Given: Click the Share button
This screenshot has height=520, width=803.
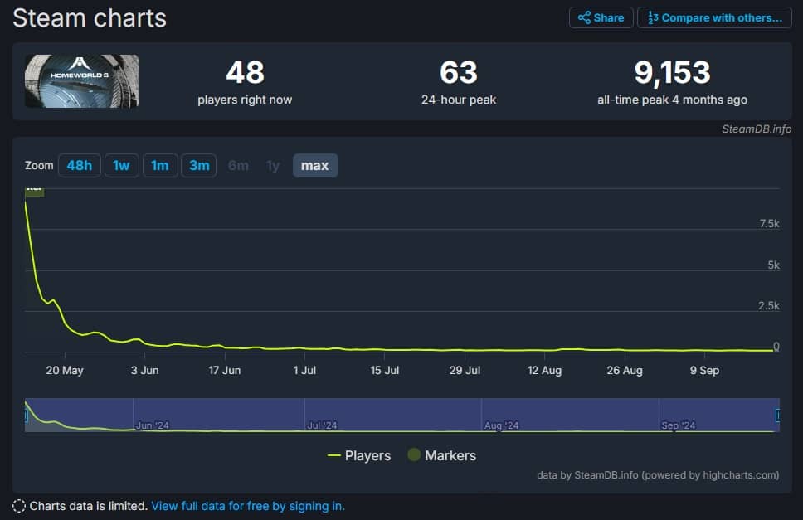Looking at the screenshot, I should 601,18.
